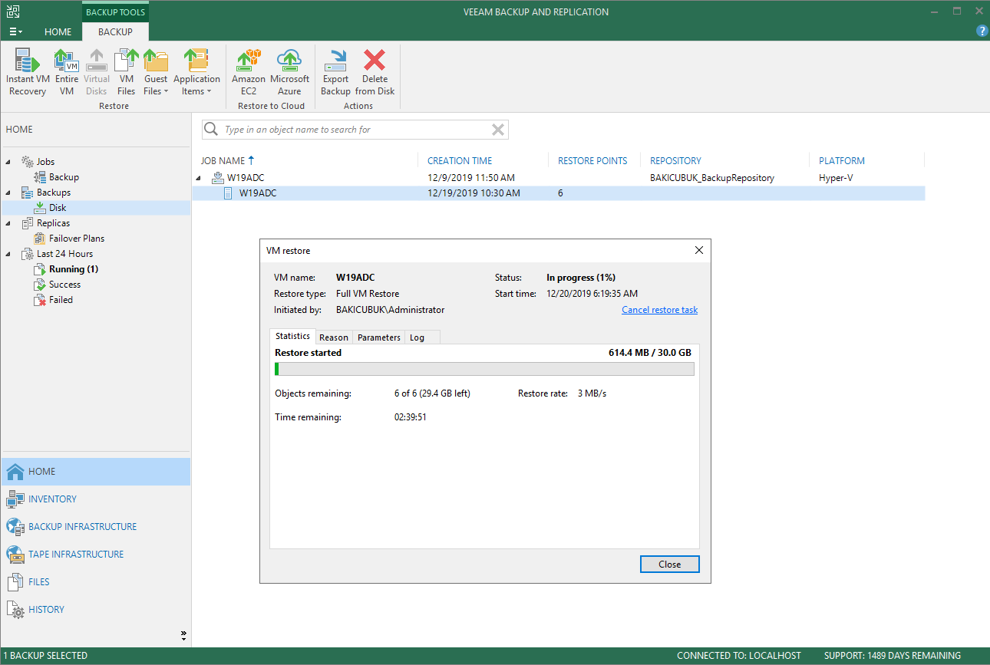Open Failover Plans
Image resolution: width=990 pixels, height=665 pixels.
pyautogui.click(x=77, y=239)
